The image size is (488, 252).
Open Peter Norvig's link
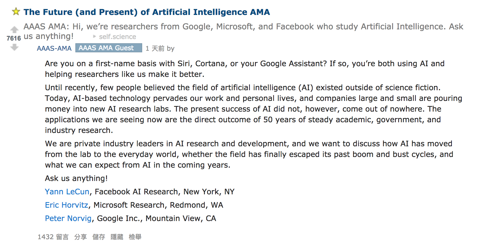(x=68, y=218)
